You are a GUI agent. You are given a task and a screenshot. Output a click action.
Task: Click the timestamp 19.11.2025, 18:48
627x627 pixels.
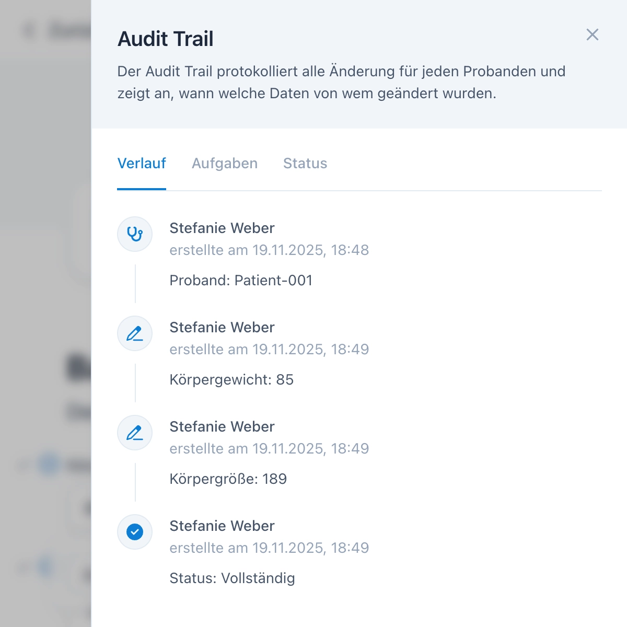click(269, 250)
